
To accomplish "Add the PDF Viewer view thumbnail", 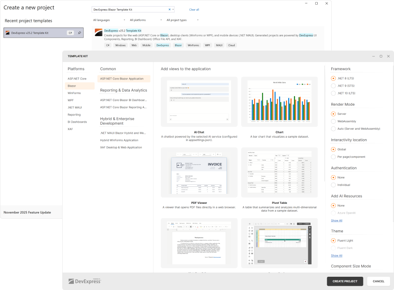I will (x=199, y=172).
